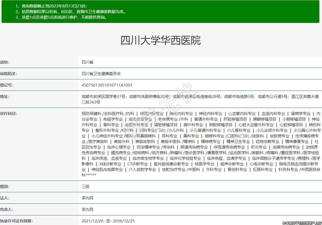
Task: Click validity dates 2021/12/26 -至- 2036/12/25
Action: [x=108, y=221]
